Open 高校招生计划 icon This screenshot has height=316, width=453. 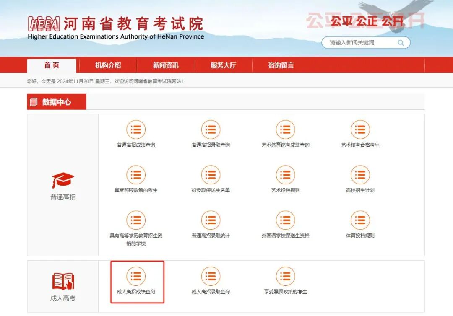click(360, 175)
